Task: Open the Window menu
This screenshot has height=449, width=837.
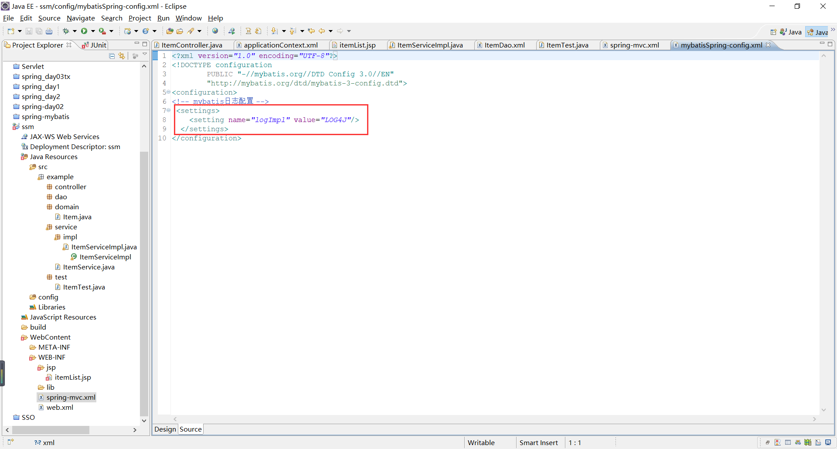Action: pyautogui.click(x=188, y=18)
